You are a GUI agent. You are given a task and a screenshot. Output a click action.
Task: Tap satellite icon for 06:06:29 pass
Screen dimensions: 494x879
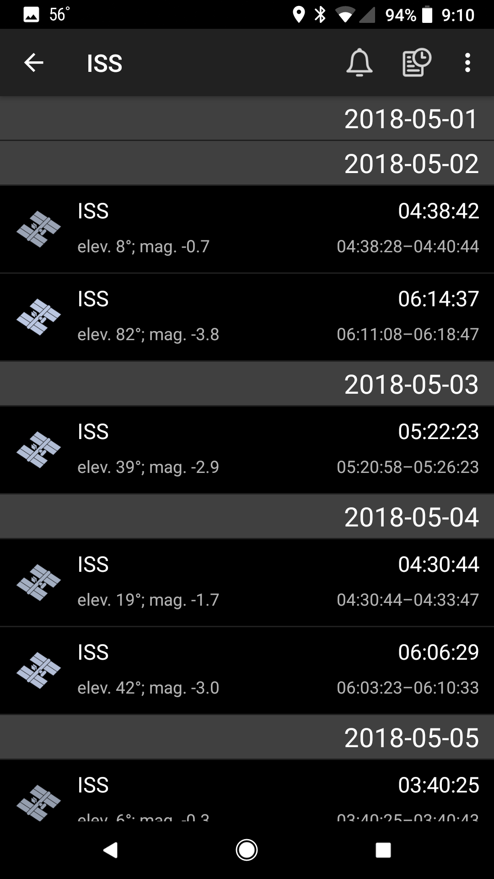pos(38,670)
